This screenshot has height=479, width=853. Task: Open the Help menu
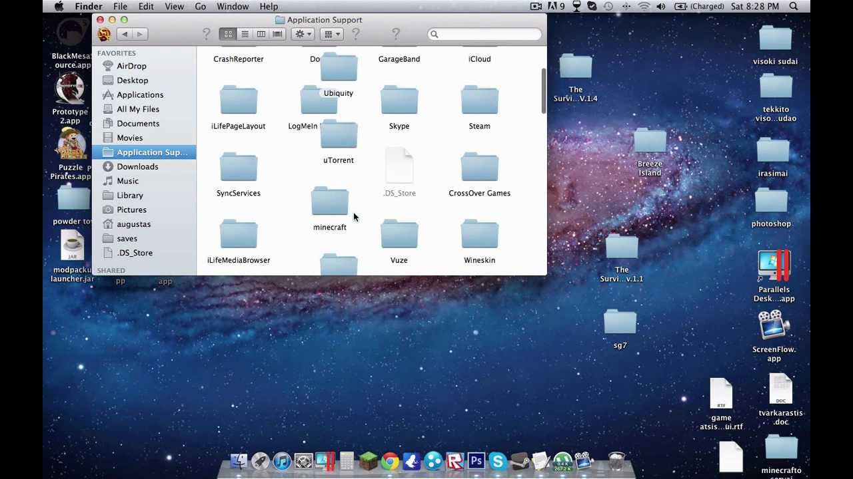pos(269,7)
